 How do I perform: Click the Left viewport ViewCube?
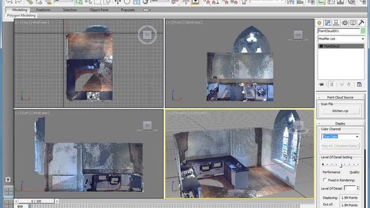click(147, 125)
